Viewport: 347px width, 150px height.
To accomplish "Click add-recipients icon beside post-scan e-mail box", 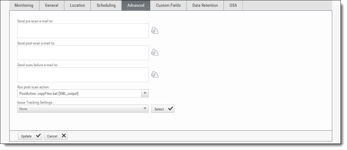I will 155,52.
